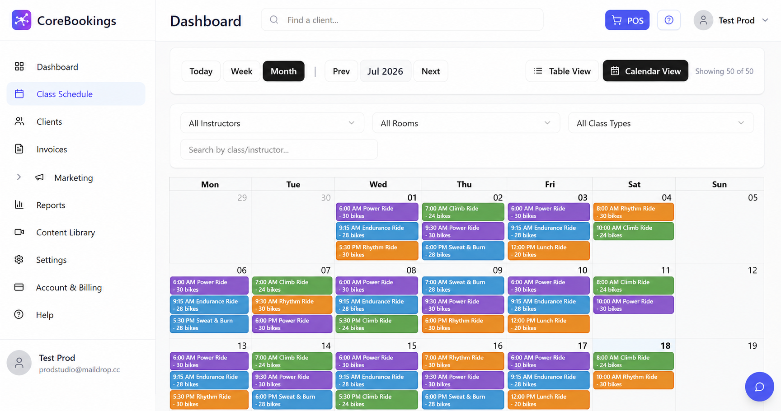Screen dimensions: 781x411
Task: Open 10:00 AM Climb Ride on July 04
Action: [634, 231]
